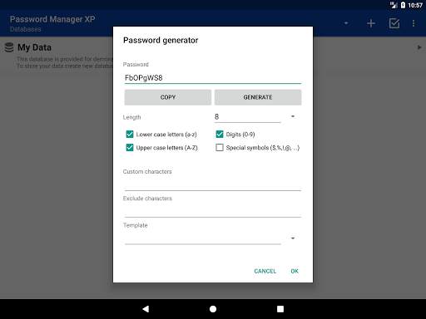The height and width of the screenshot is (319, 426).
Task: Tap the Android back button
Action: point(146,309)
